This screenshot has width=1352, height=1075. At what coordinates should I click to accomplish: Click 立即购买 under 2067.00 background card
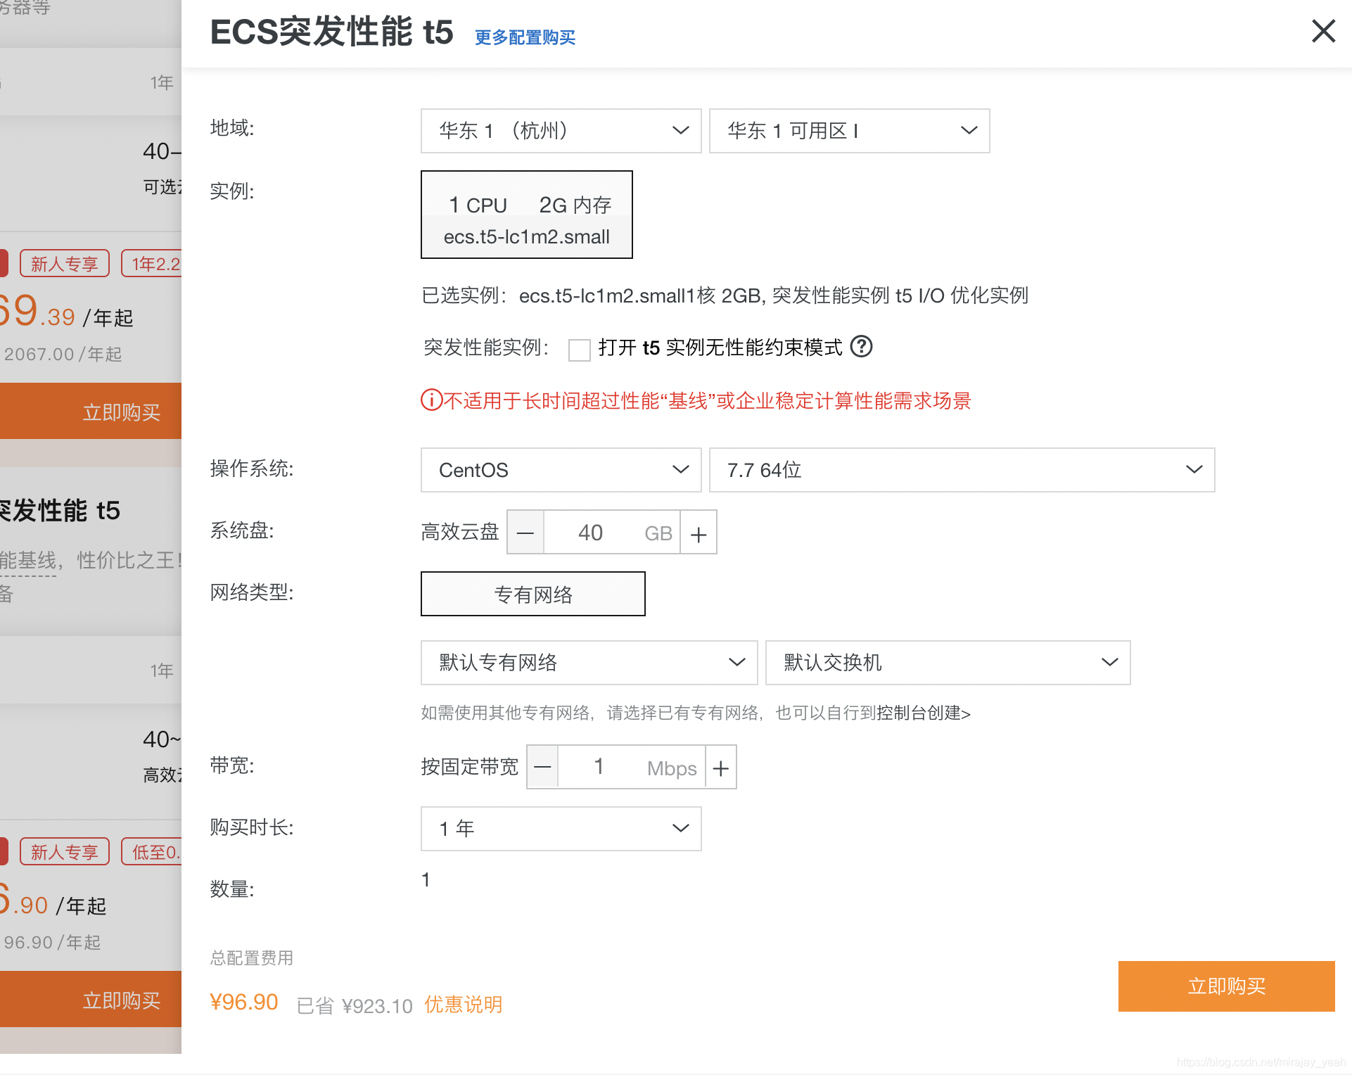pos(91,411)
